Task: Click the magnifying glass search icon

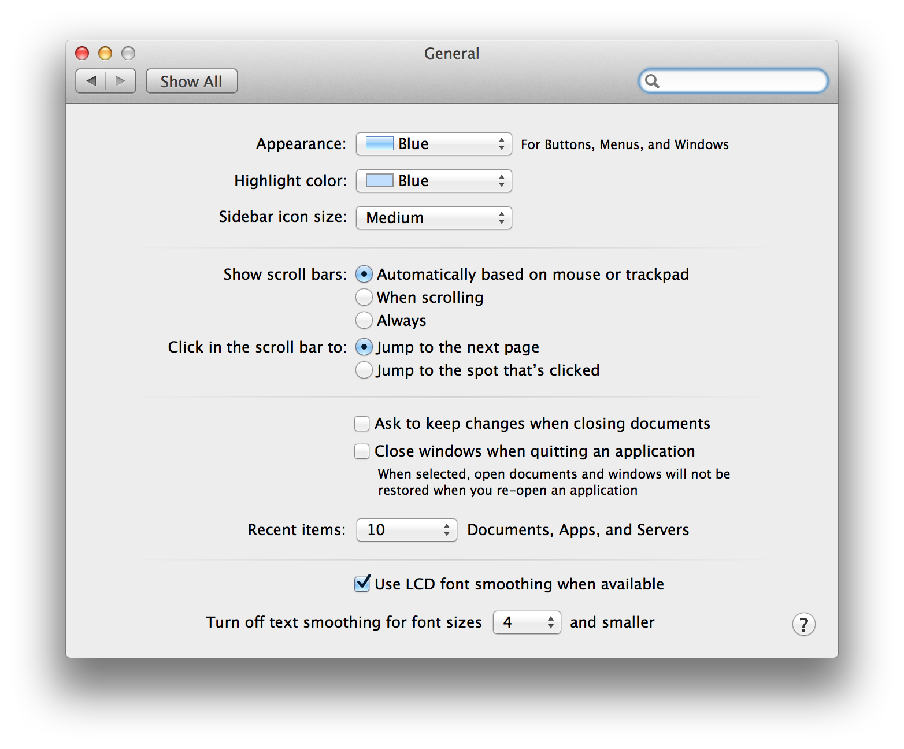Action: 652,81
